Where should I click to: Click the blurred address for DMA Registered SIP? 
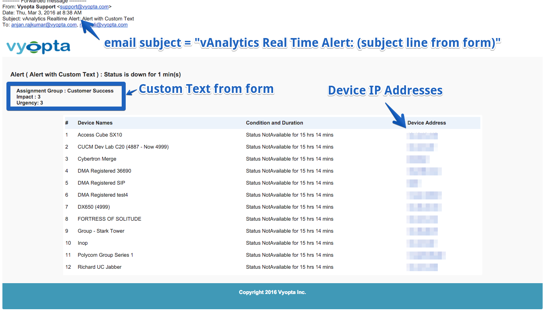[x=414, y=183]
